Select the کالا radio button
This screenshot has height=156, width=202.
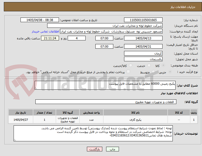163,65
